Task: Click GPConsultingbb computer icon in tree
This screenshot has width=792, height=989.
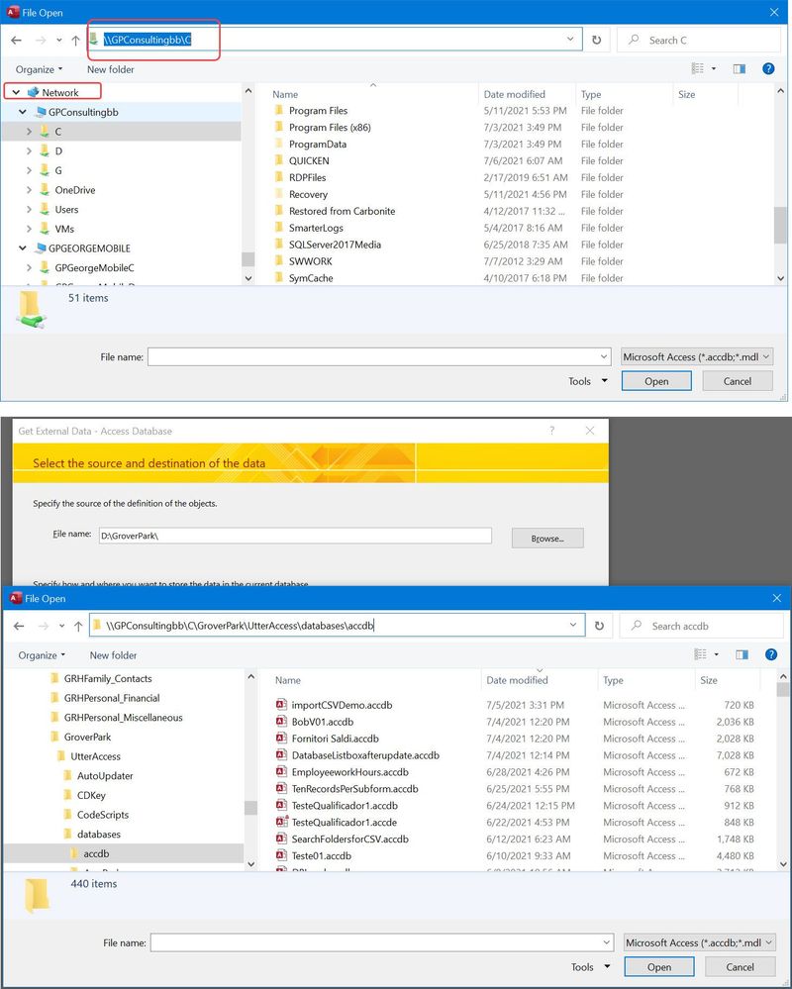Action: coord(41,112)
